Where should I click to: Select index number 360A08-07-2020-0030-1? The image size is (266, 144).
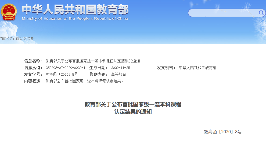[x=66, y=68]
